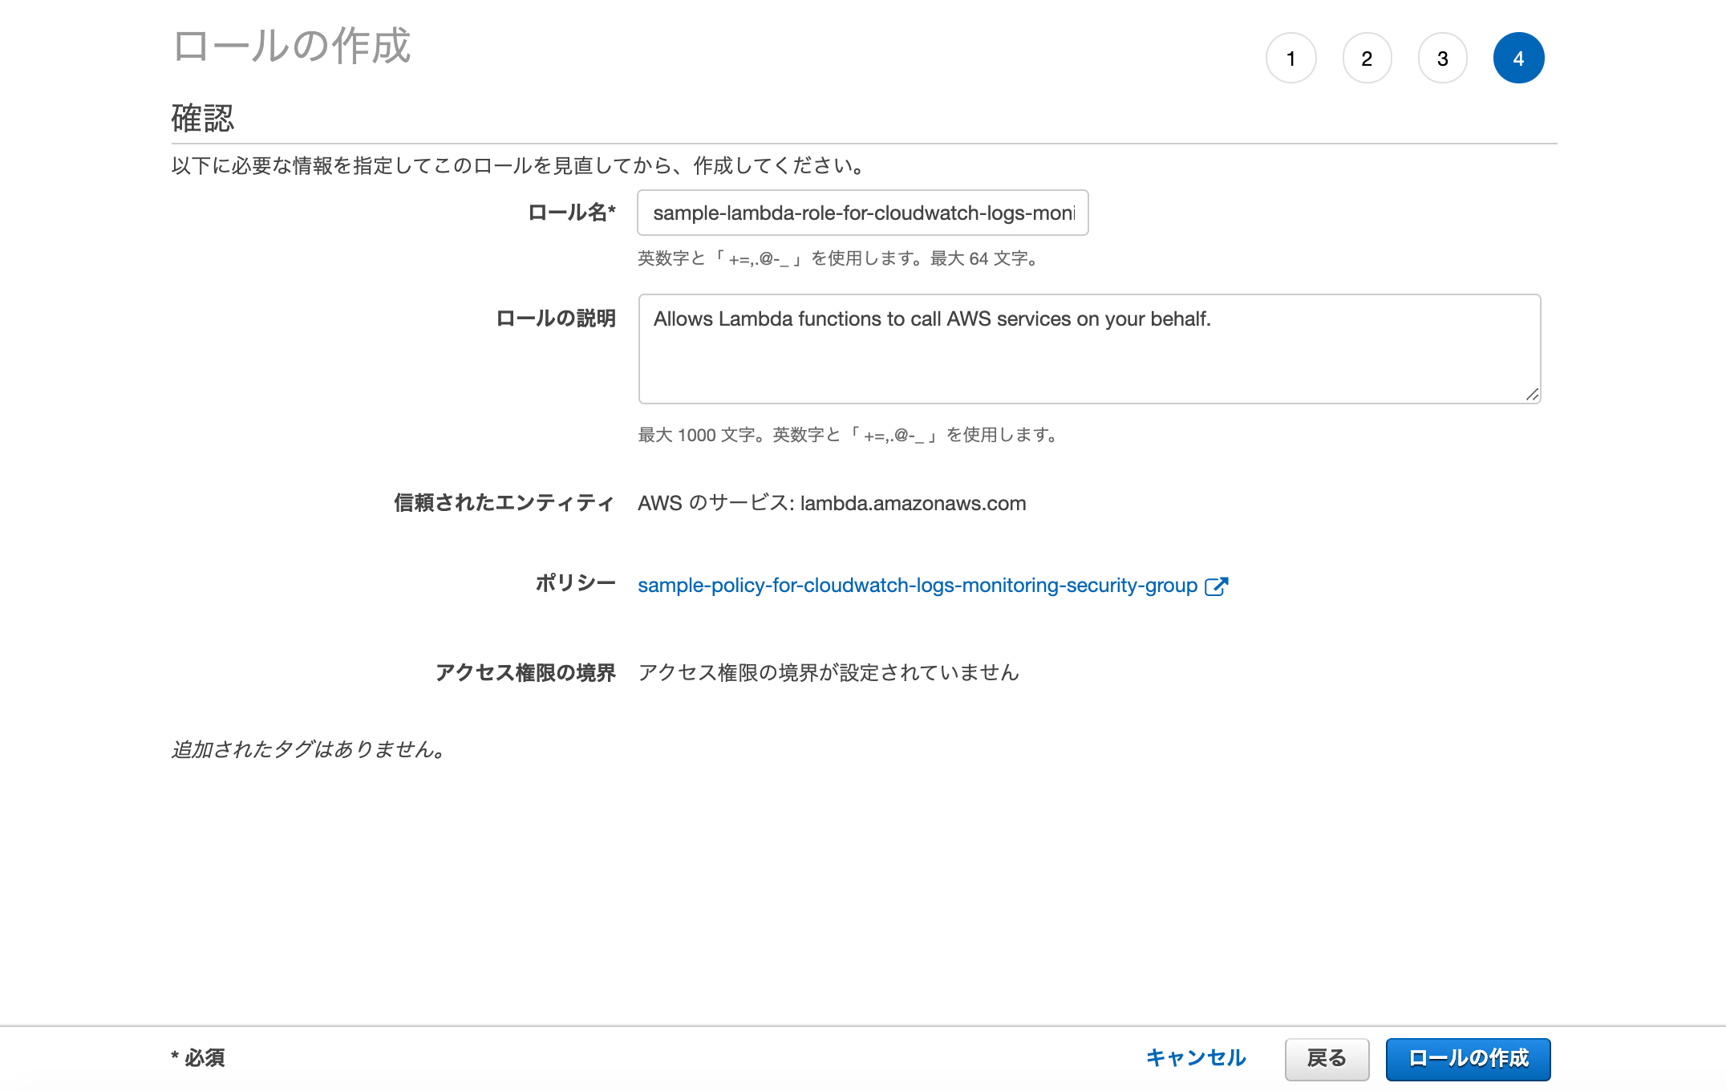1726x1091 pixels.
Task: Click the * 必須 note
Action: point(198,1058)
